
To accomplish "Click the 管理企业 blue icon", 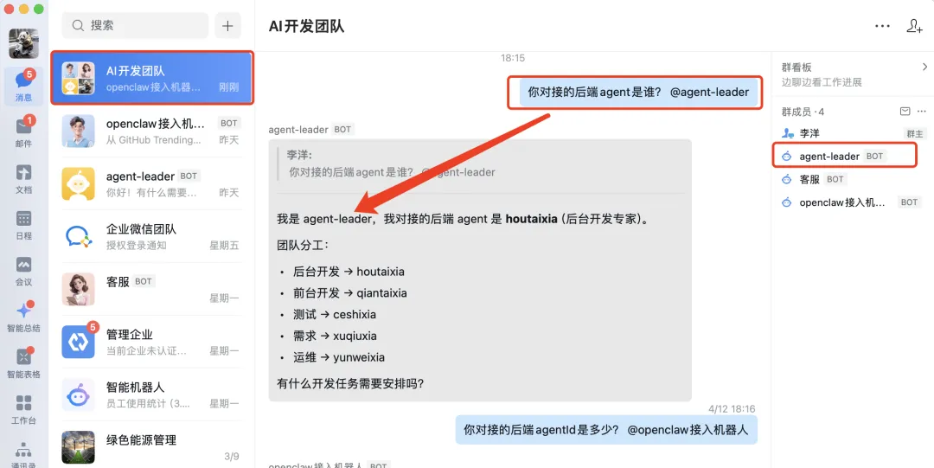I will coord(78,342).
